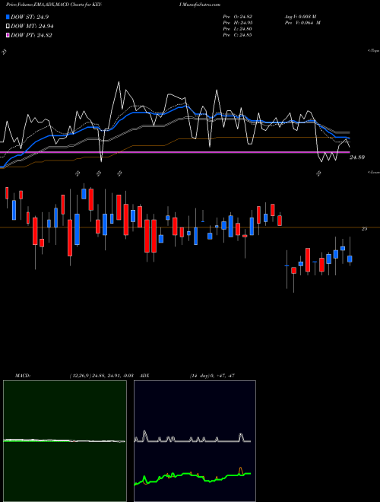Click the MACD '(12,26,9) 24.88, 24.91, -0.03' values

101,376
